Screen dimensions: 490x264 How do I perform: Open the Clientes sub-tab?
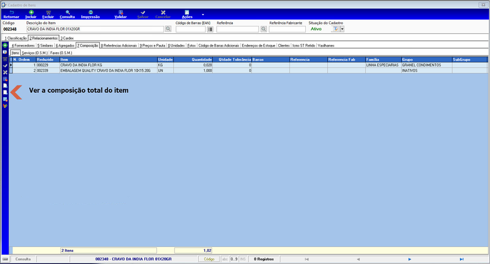(x=284, y=45)
